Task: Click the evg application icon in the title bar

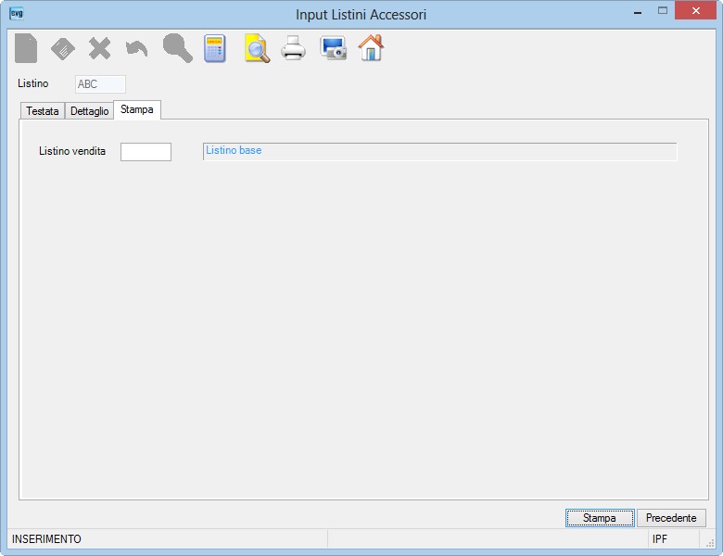Action: coord(17,13)
